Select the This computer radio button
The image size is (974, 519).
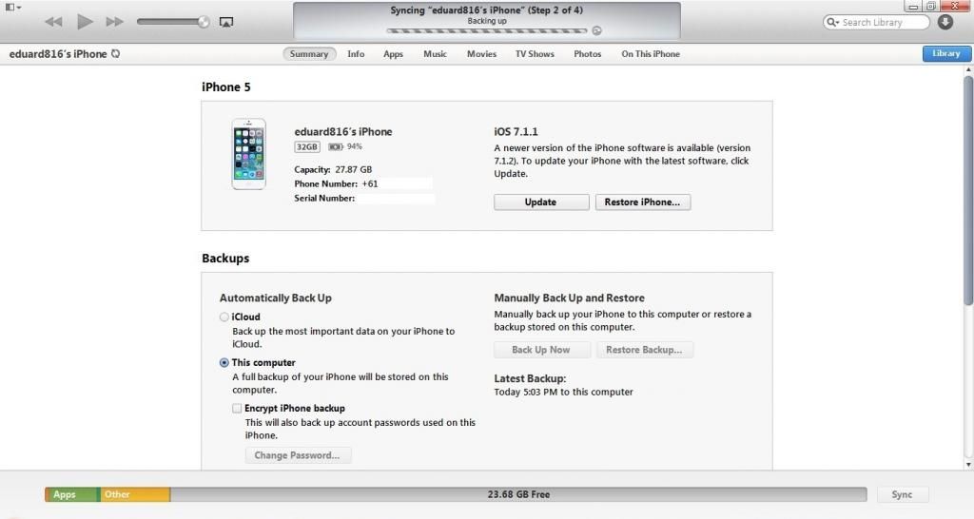[224, 362]
